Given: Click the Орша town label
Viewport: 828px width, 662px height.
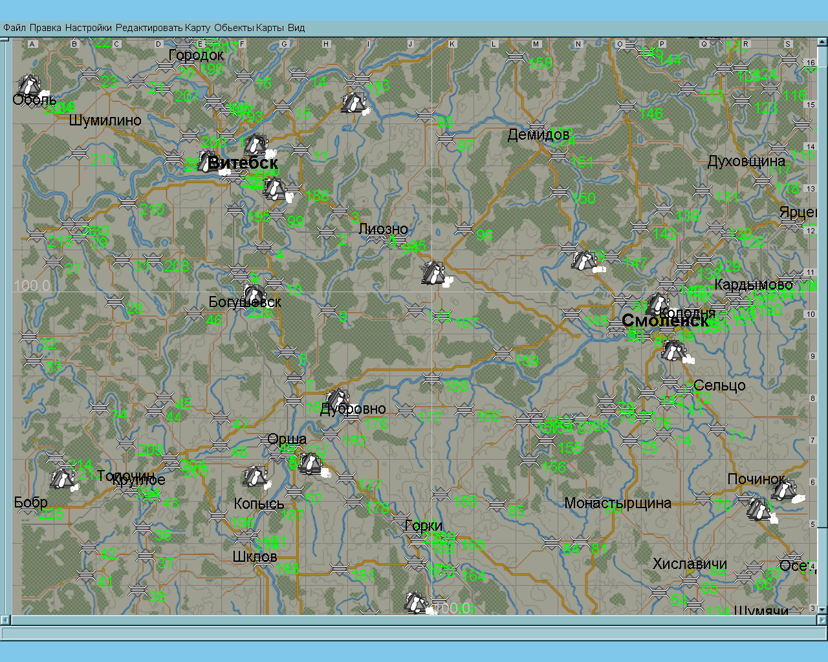Looking at the screenshot, I should (x=287, y=440).
